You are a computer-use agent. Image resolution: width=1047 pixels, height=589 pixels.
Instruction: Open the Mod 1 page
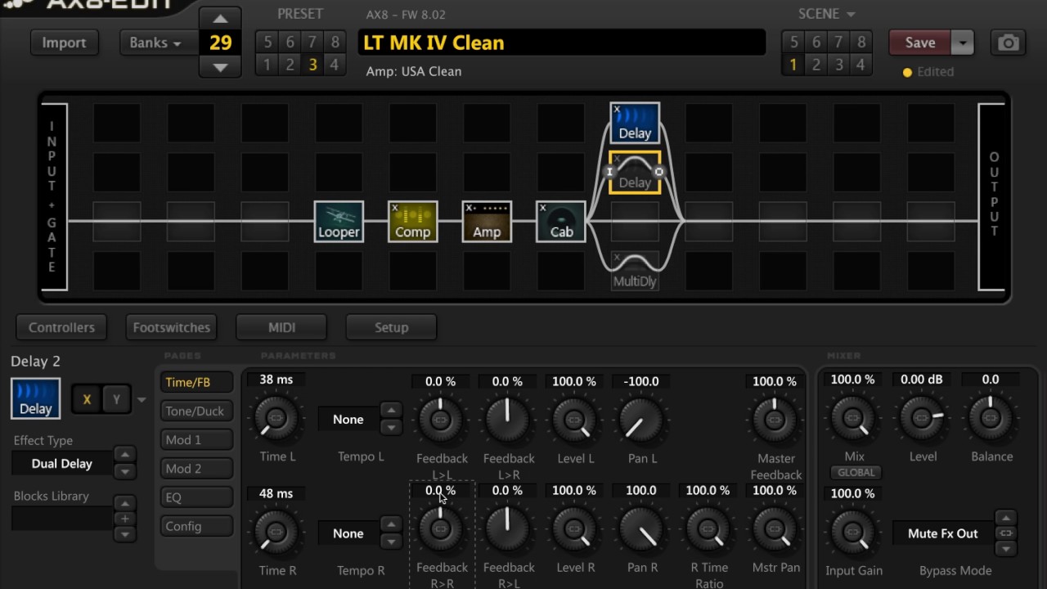tap(196, 439)
